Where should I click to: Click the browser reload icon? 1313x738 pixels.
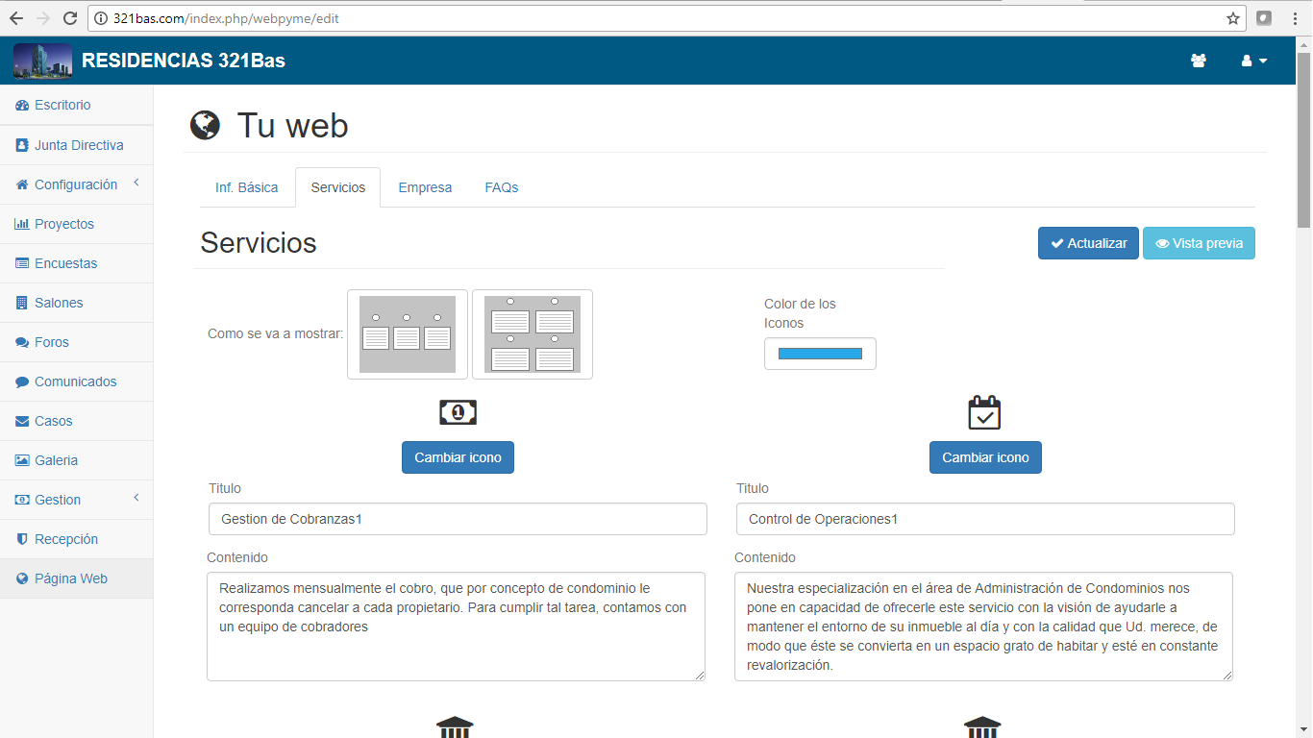pyautogui.click(x=70, y=18)
